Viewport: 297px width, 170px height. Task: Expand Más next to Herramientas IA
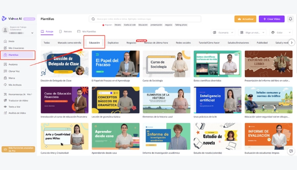pos(29,94)
